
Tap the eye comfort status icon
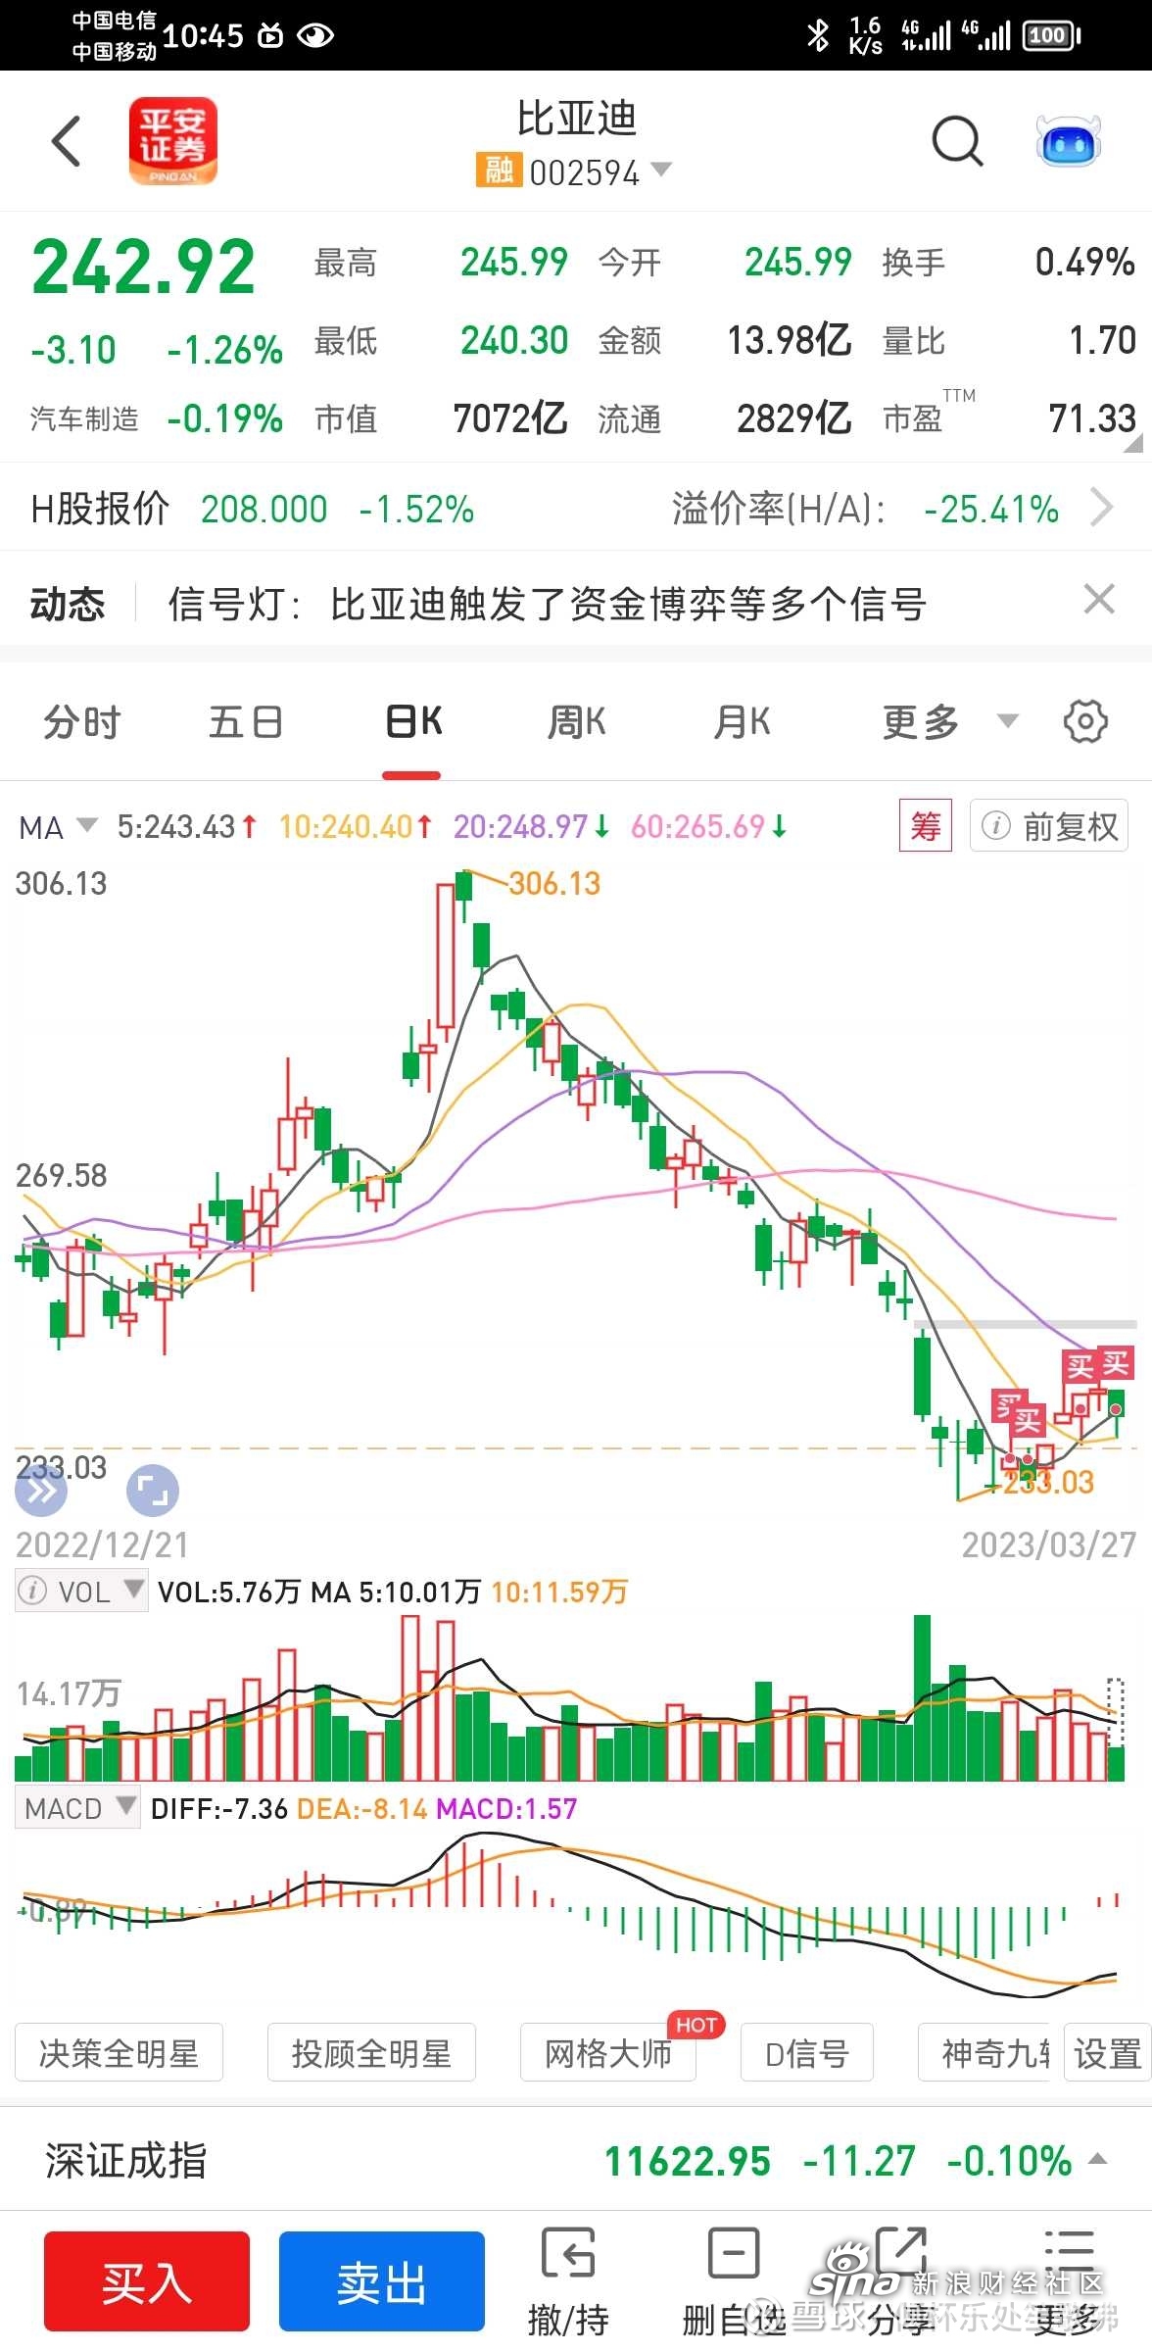tap(315, 35)
